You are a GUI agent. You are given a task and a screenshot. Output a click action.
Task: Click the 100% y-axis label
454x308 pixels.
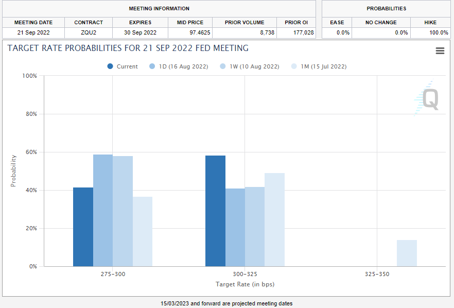point(30,76)
